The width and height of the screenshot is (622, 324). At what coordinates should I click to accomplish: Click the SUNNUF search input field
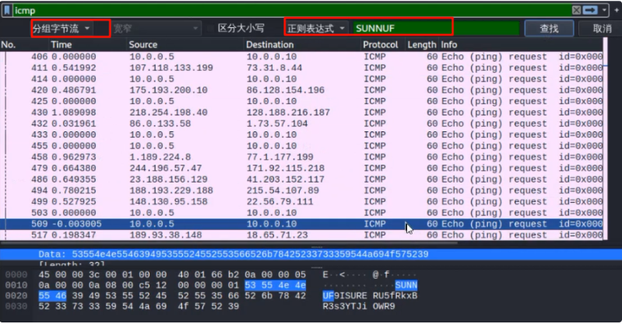[x=436, y=29]
